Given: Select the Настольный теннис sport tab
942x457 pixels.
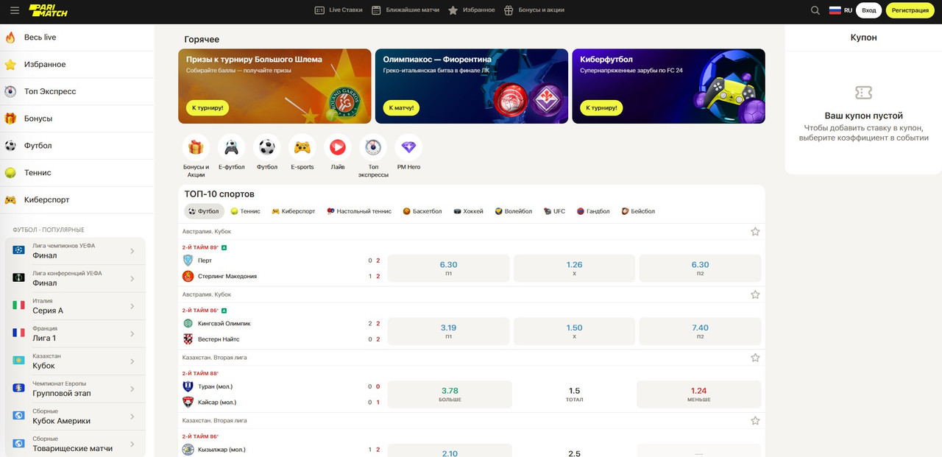Looking at the screenshot, I should click(359, 211).
